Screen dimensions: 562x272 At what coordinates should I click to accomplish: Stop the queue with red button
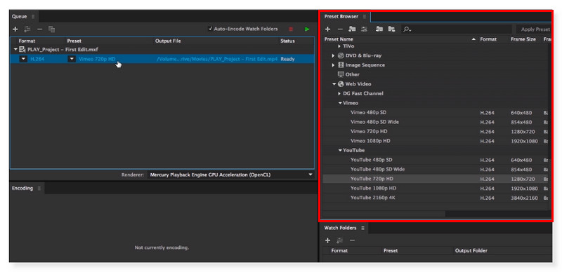pos(291,29)
